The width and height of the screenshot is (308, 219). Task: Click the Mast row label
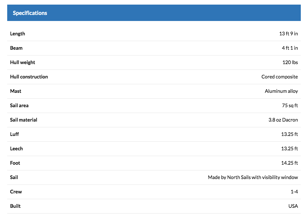pyautogui.click(x=16, y=91)
